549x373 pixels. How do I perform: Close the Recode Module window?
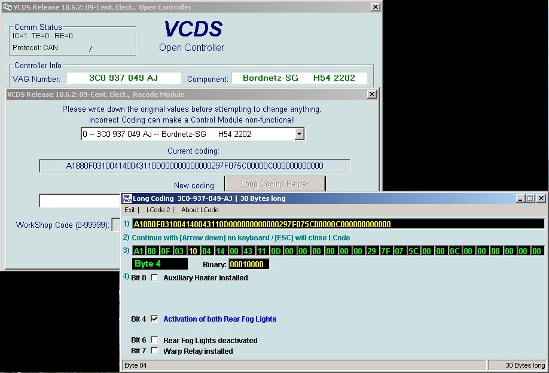[x=372, y=94]
